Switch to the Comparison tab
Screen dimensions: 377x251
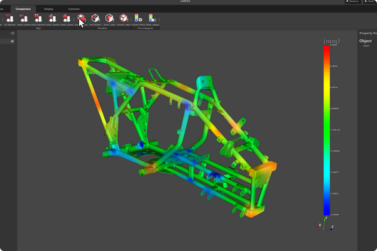pos(23,8)
